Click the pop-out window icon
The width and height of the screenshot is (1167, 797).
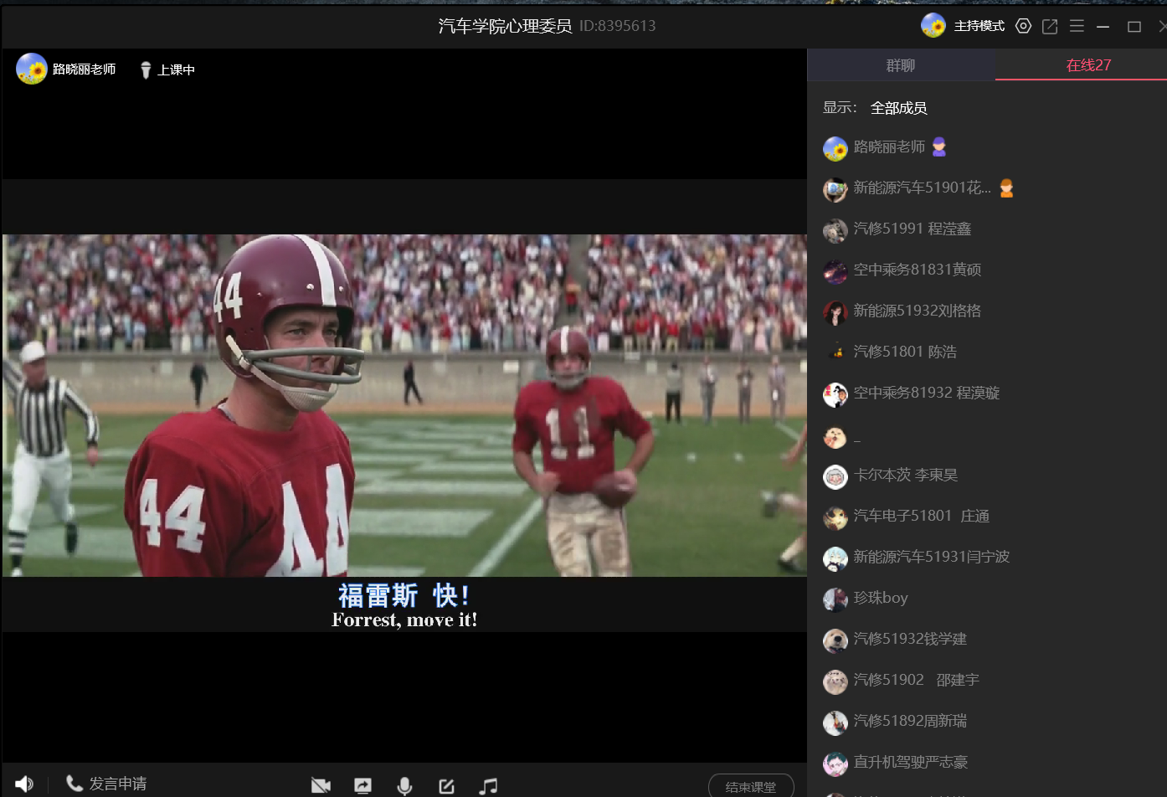pos(1050,26)
